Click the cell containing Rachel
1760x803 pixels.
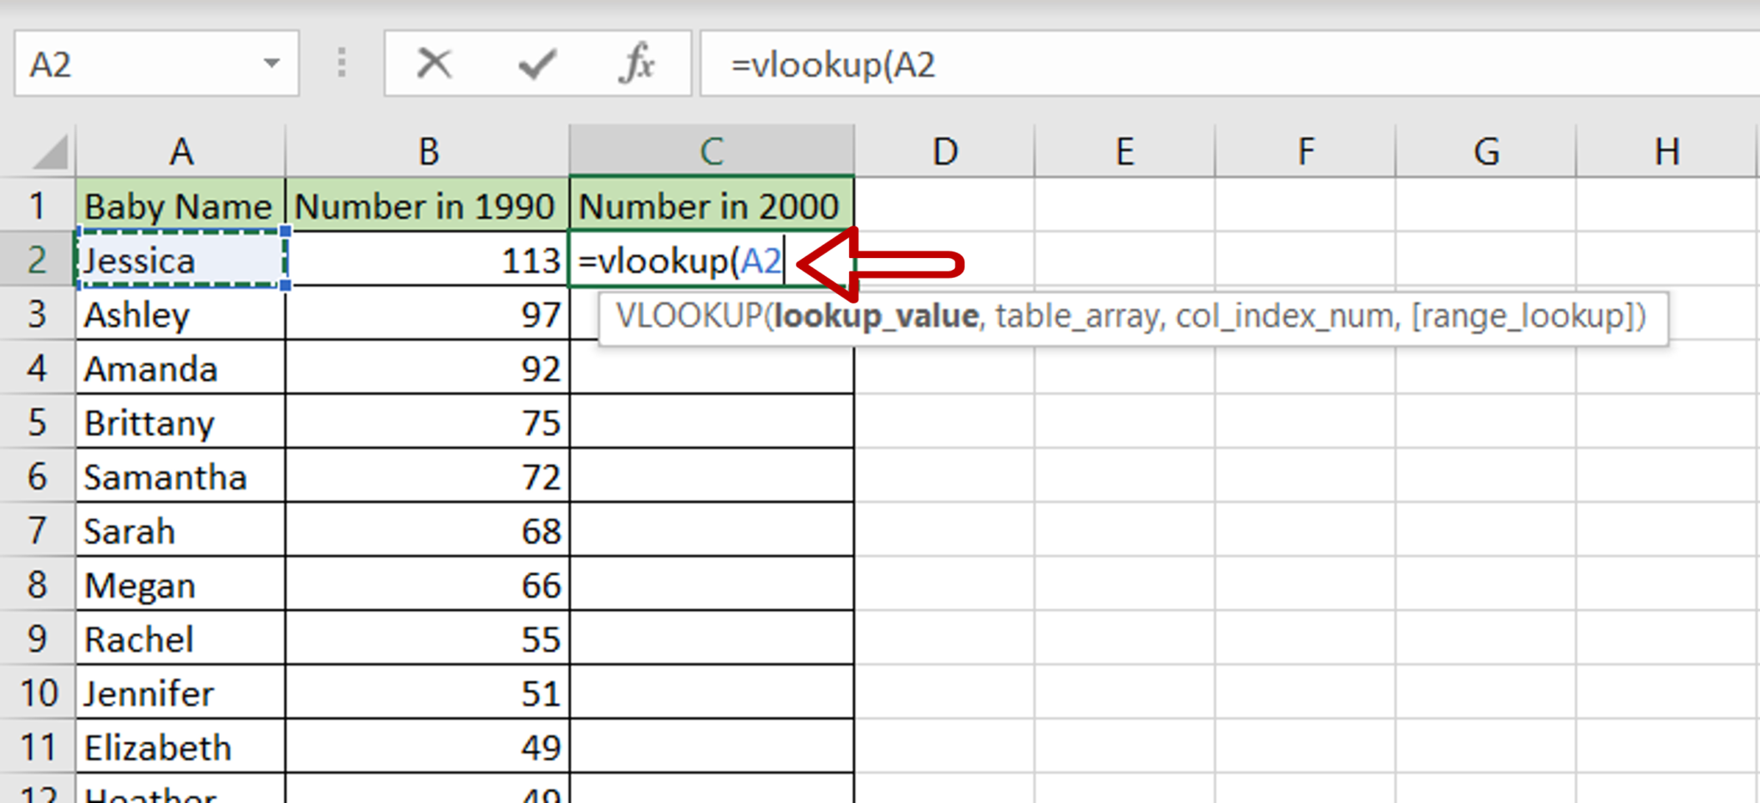point(180,638)
